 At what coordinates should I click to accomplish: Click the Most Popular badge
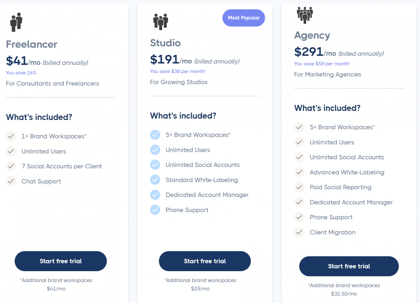244,18
